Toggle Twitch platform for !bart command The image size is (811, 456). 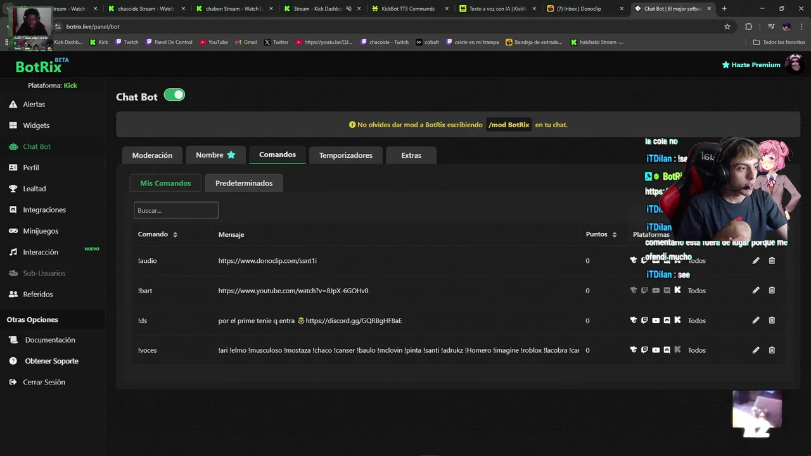click(x=644, y=290)
